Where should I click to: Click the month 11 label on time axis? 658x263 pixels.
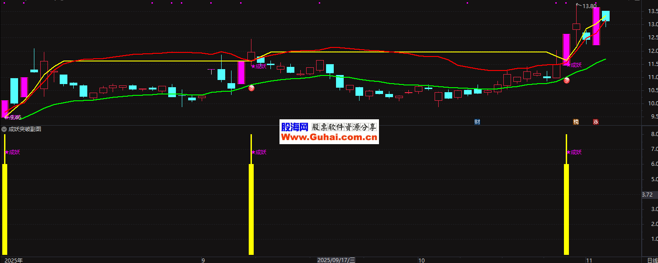[x=588, y=260]
